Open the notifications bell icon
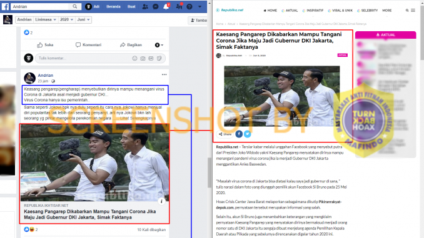 [166, 6]
